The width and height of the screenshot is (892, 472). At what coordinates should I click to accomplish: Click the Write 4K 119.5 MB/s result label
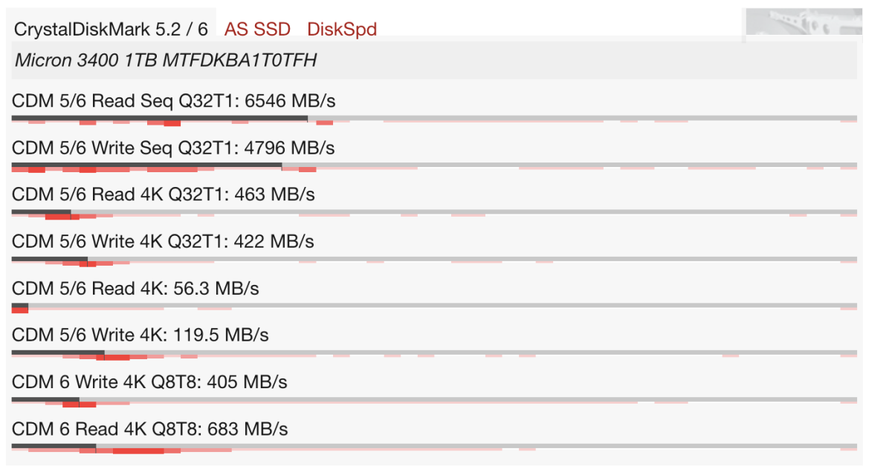[140, 335]
